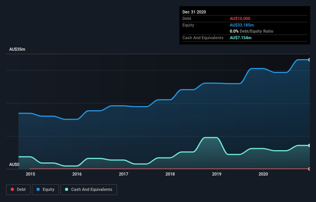Click the AU$33.185m equity value
Screen dimensions: 316x202
tap(242, 25)
